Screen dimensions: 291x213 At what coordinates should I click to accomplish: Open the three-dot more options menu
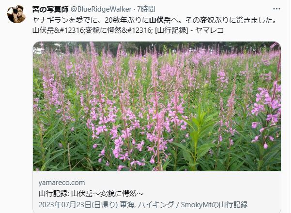tap(276, 9)
